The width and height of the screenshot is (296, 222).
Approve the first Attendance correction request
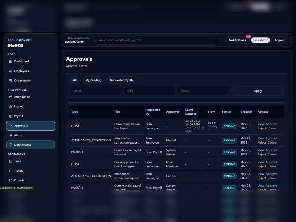click(271, 138)
